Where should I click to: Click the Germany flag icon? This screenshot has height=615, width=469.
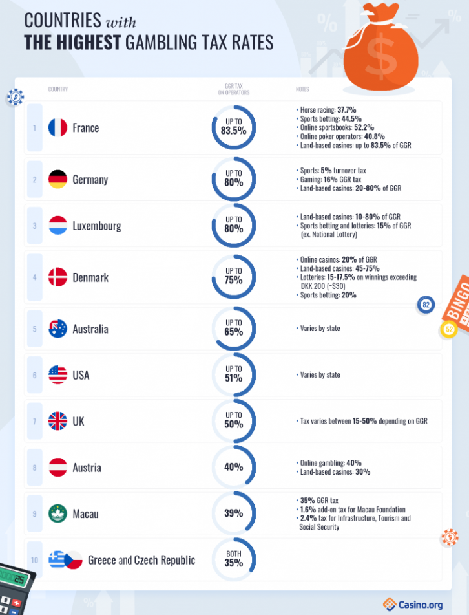[57, 179]
